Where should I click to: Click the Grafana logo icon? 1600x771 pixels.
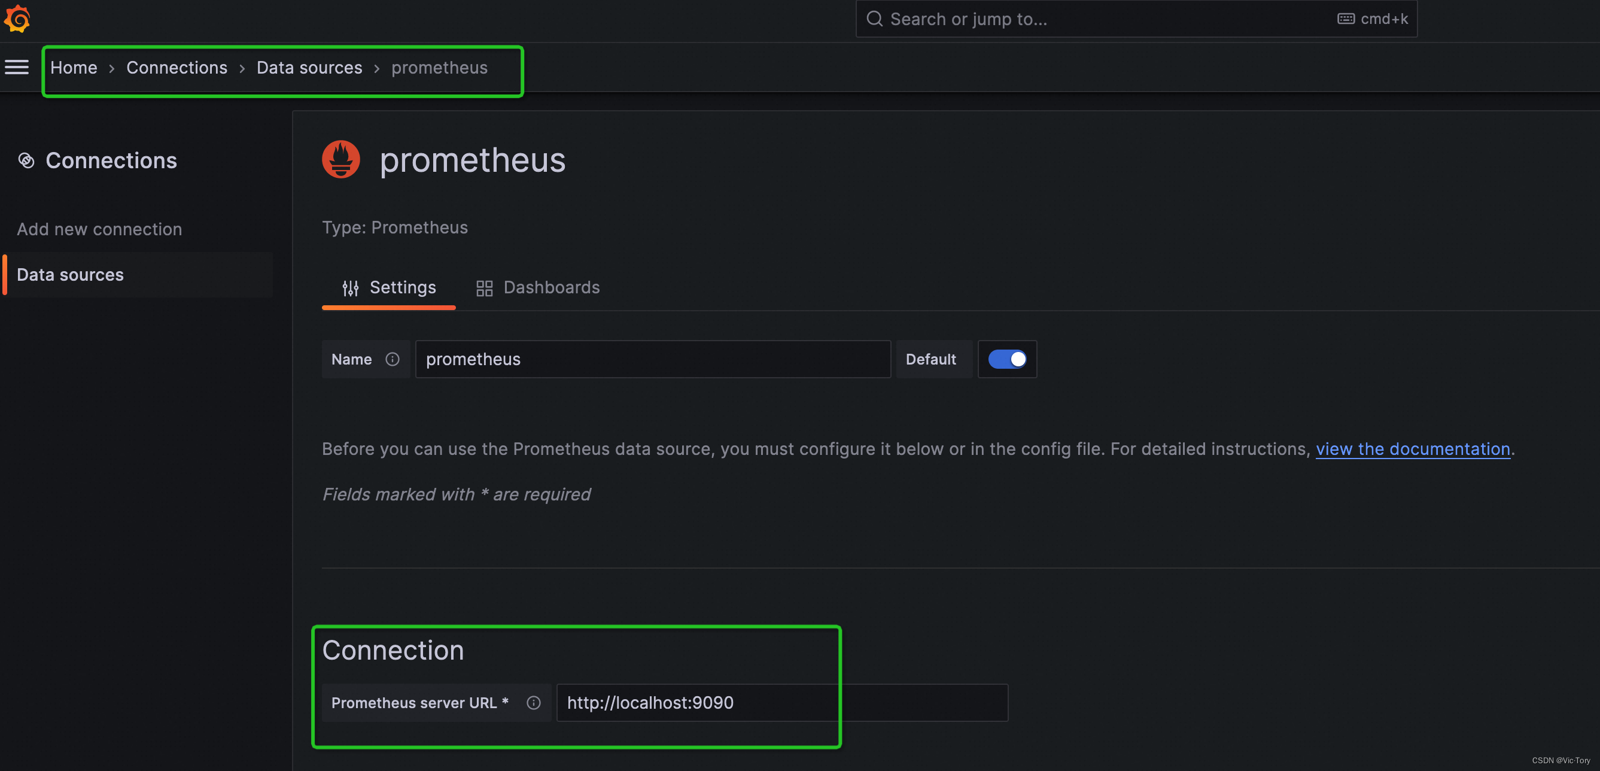(x=17, y=19)
